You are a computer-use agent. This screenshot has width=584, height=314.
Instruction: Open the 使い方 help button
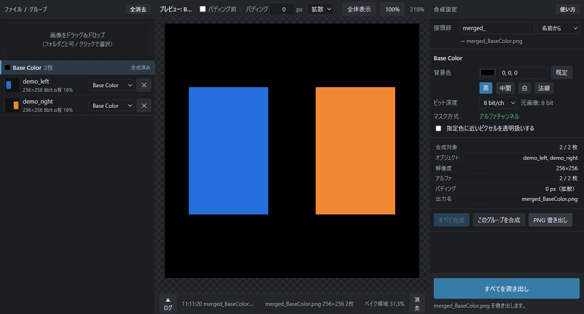(x=568, y=9)
